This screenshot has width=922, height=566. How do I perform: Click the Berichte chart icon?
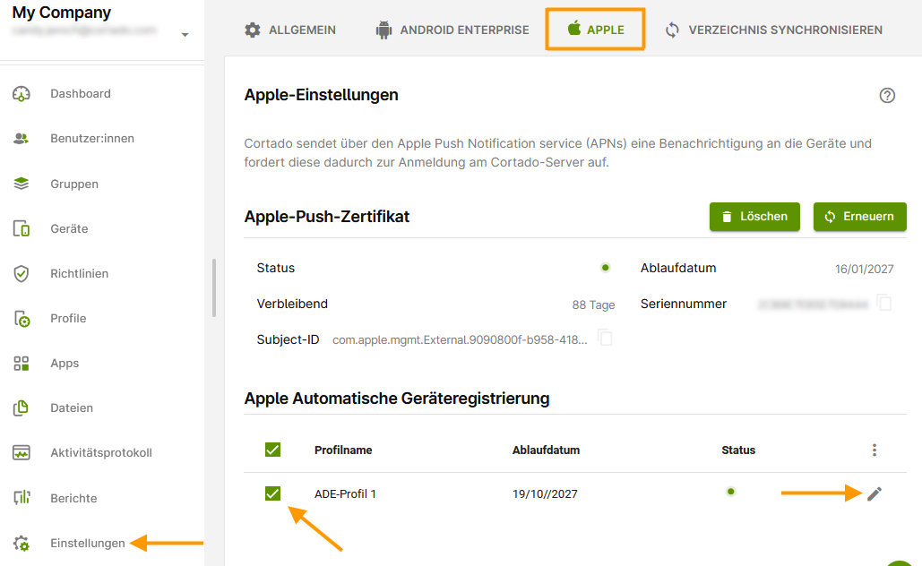[22, 498]
